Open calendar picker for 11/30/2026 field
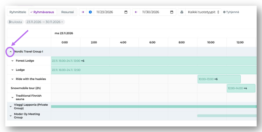 172,12
